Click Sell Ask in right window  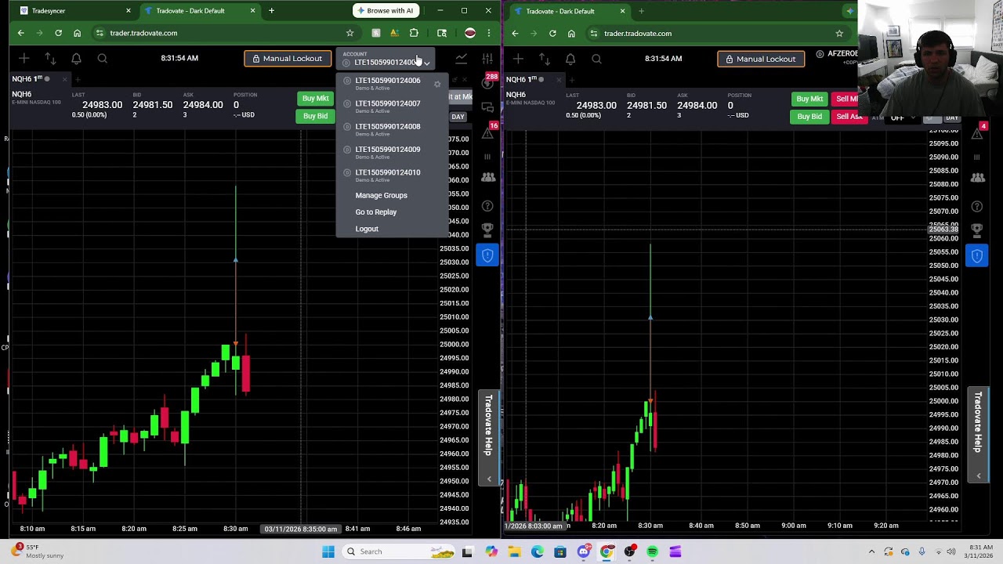pos(849,117)
